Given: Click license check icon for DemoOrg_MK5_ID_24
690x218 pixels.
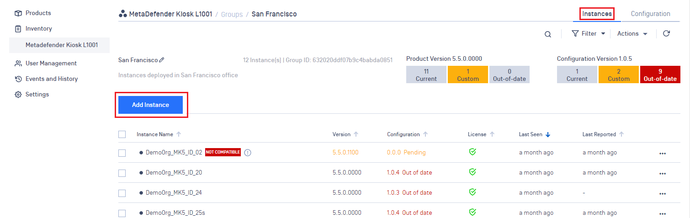Looking at the screenshot, I should [472, 192].
